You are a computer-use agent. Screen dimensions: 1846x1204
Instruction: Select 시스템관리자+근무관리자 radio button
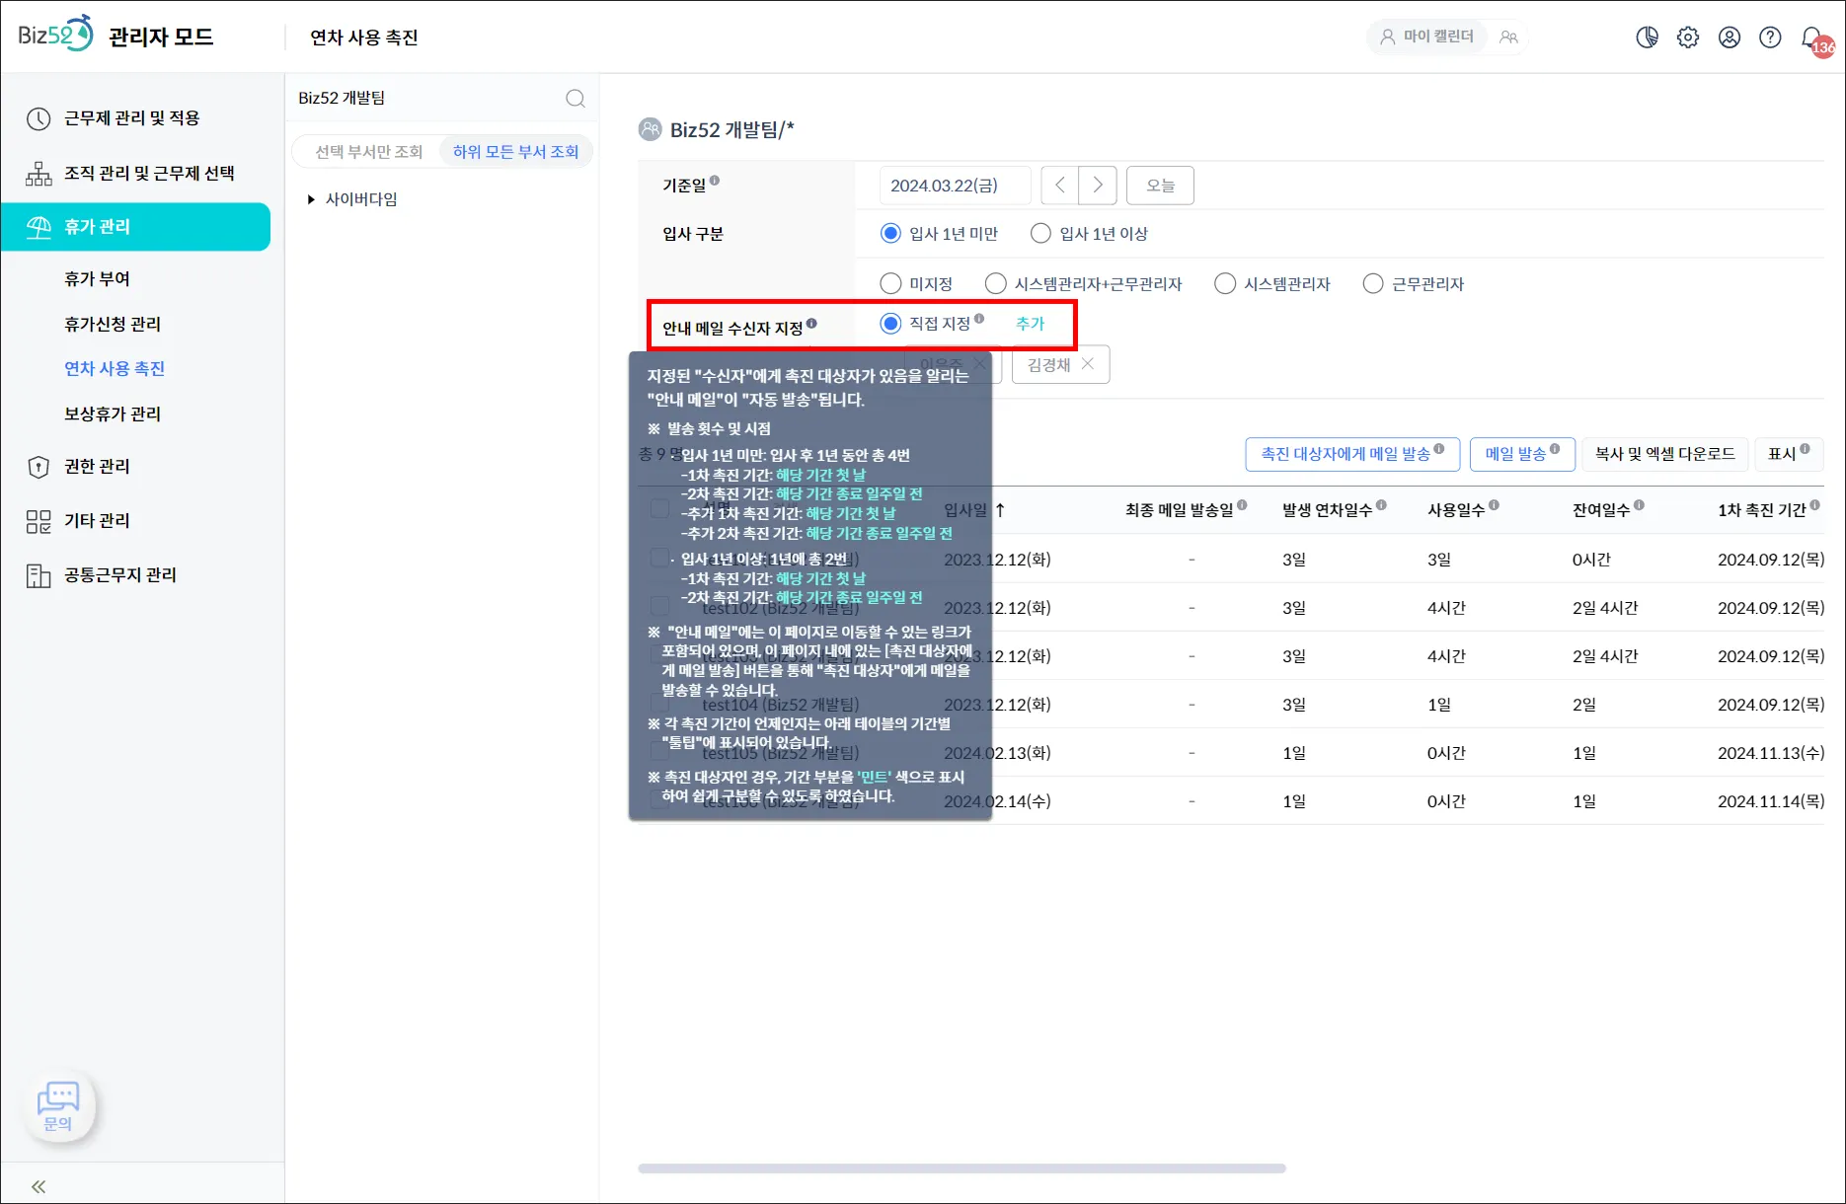pos(996,284)
